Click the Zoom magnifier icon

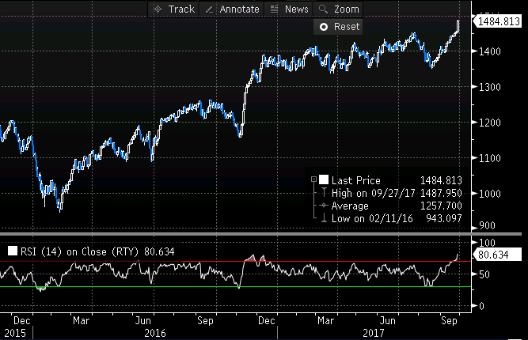324,9
